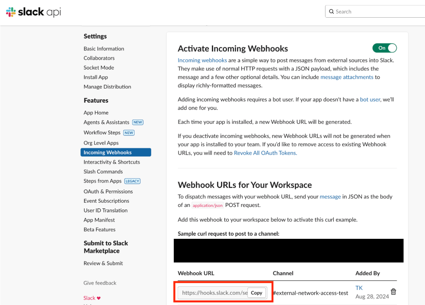Image resolution: width=425 pixels, height=305 pixels.
Task: Click the Slack API logo
Action: pos(33,12)
